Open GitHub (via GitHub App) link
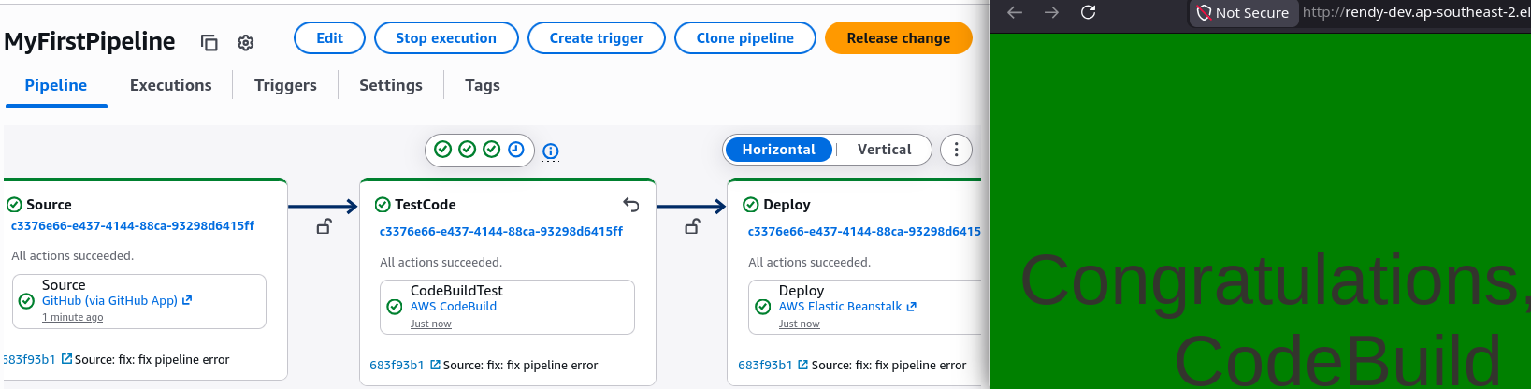This screenshot has width=1531, height=389. point(117,300)
